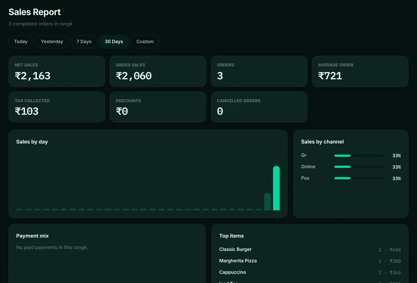
Task: Click the ₹360 amount for Cappuccino
Action: point(395,273)
